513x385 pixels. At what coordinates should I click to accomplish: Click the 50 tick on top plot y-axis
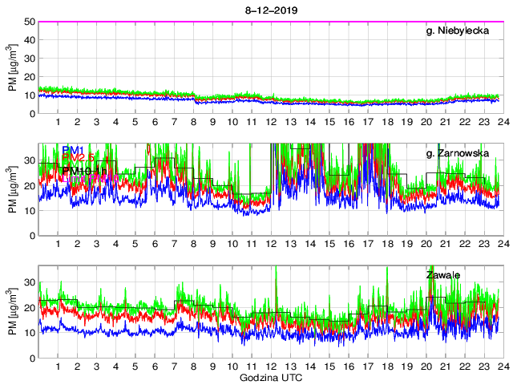pyautogui.click(x=30, y=22)
